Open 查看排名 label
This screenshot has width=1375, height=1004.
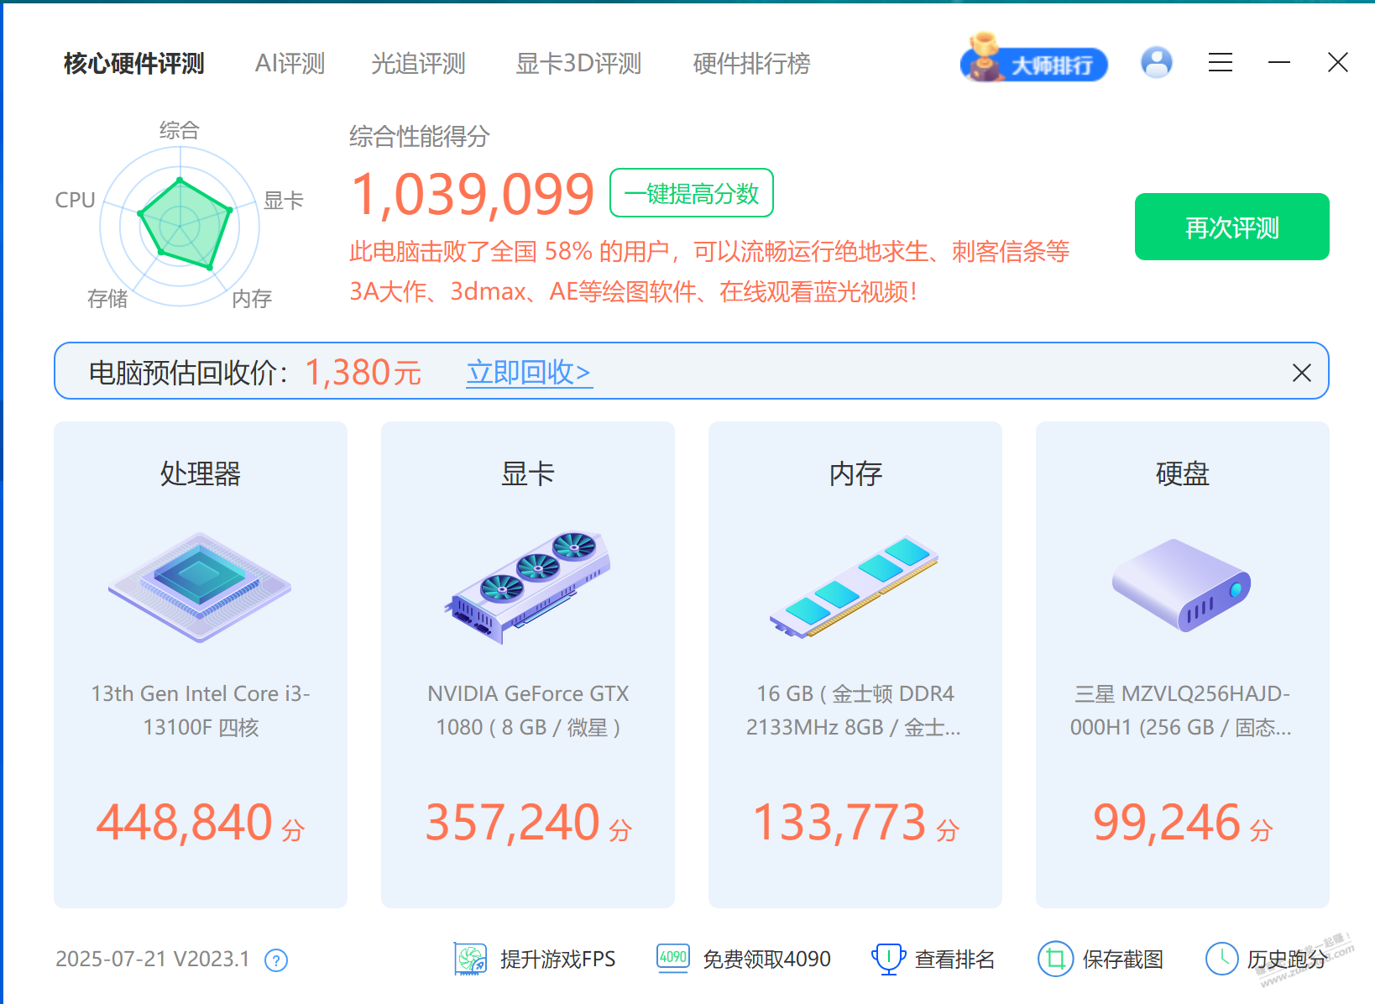[954, 959]
